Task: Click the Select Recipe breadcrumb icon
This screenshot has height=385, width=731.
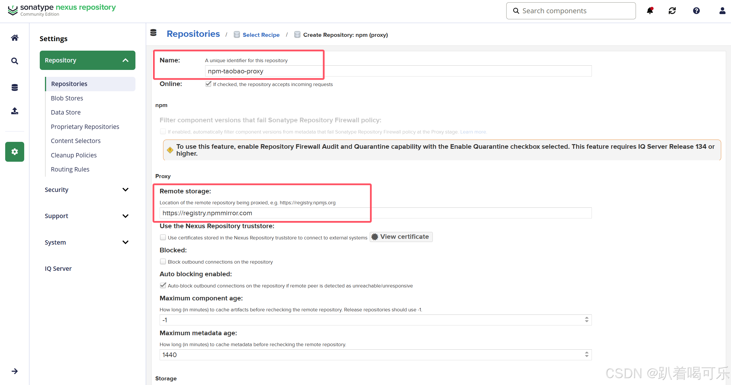Action: [237, 35]
